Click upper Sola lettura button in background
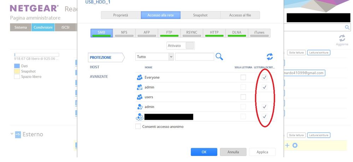 [x=296, y=53]
